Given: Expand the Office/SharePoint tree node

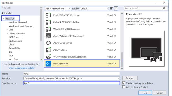Looking at the screenshot, I should tap(7, 33).
